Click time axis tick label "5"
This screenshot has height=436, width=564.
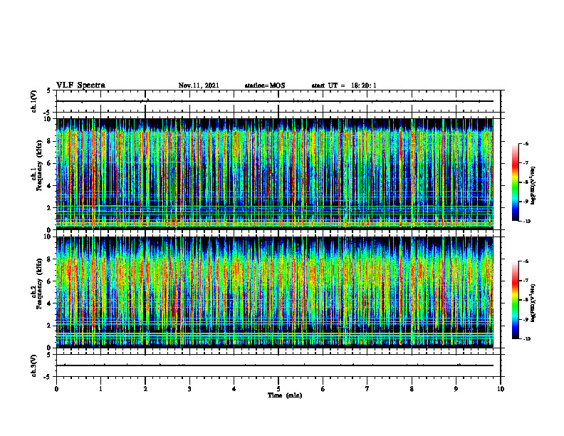click(x=278, y=389)
